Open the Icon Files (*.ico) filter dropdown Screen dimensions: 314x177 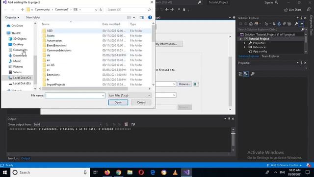pyautogui.click(x=130, y=95)
